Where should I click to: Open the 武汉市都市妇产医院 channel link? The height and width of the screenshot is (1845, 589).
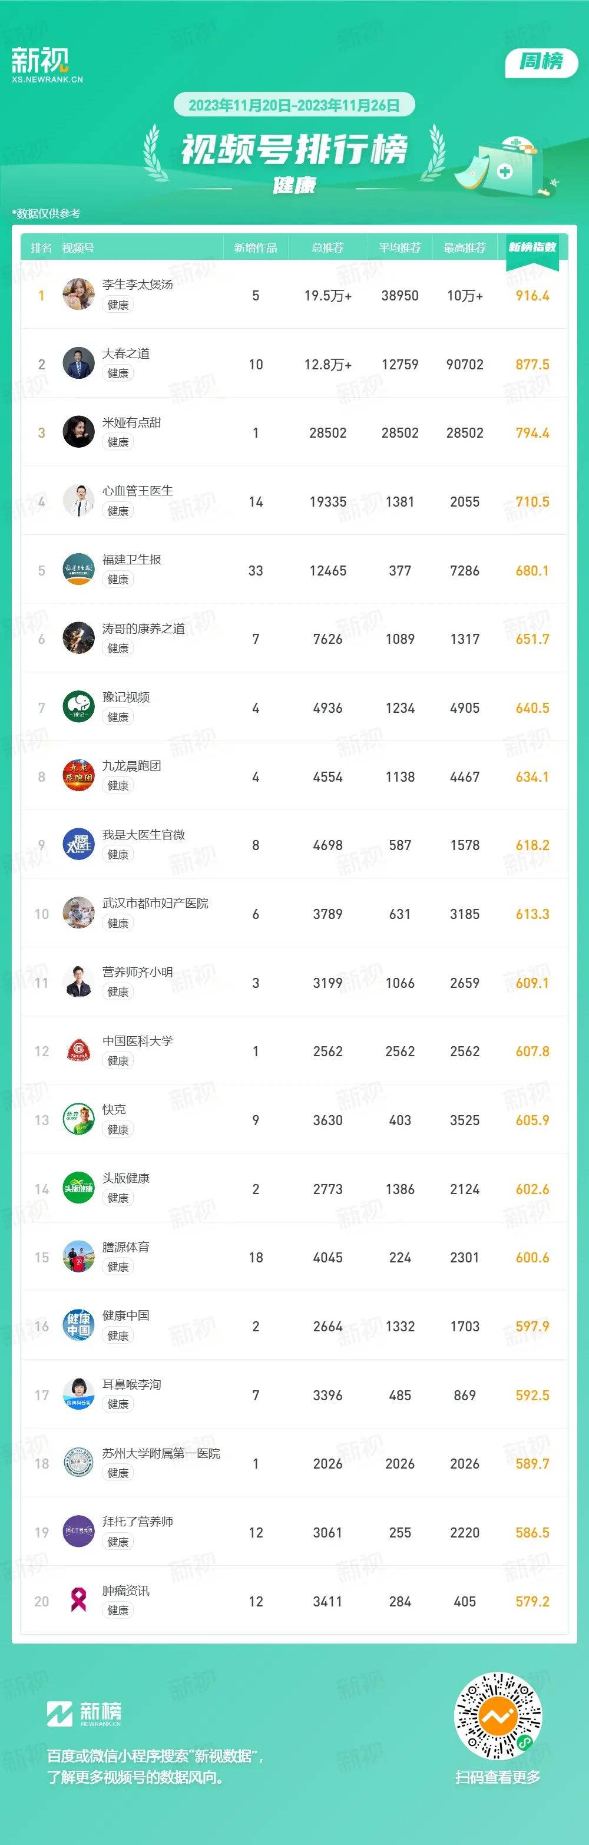[x=155, y=903]
